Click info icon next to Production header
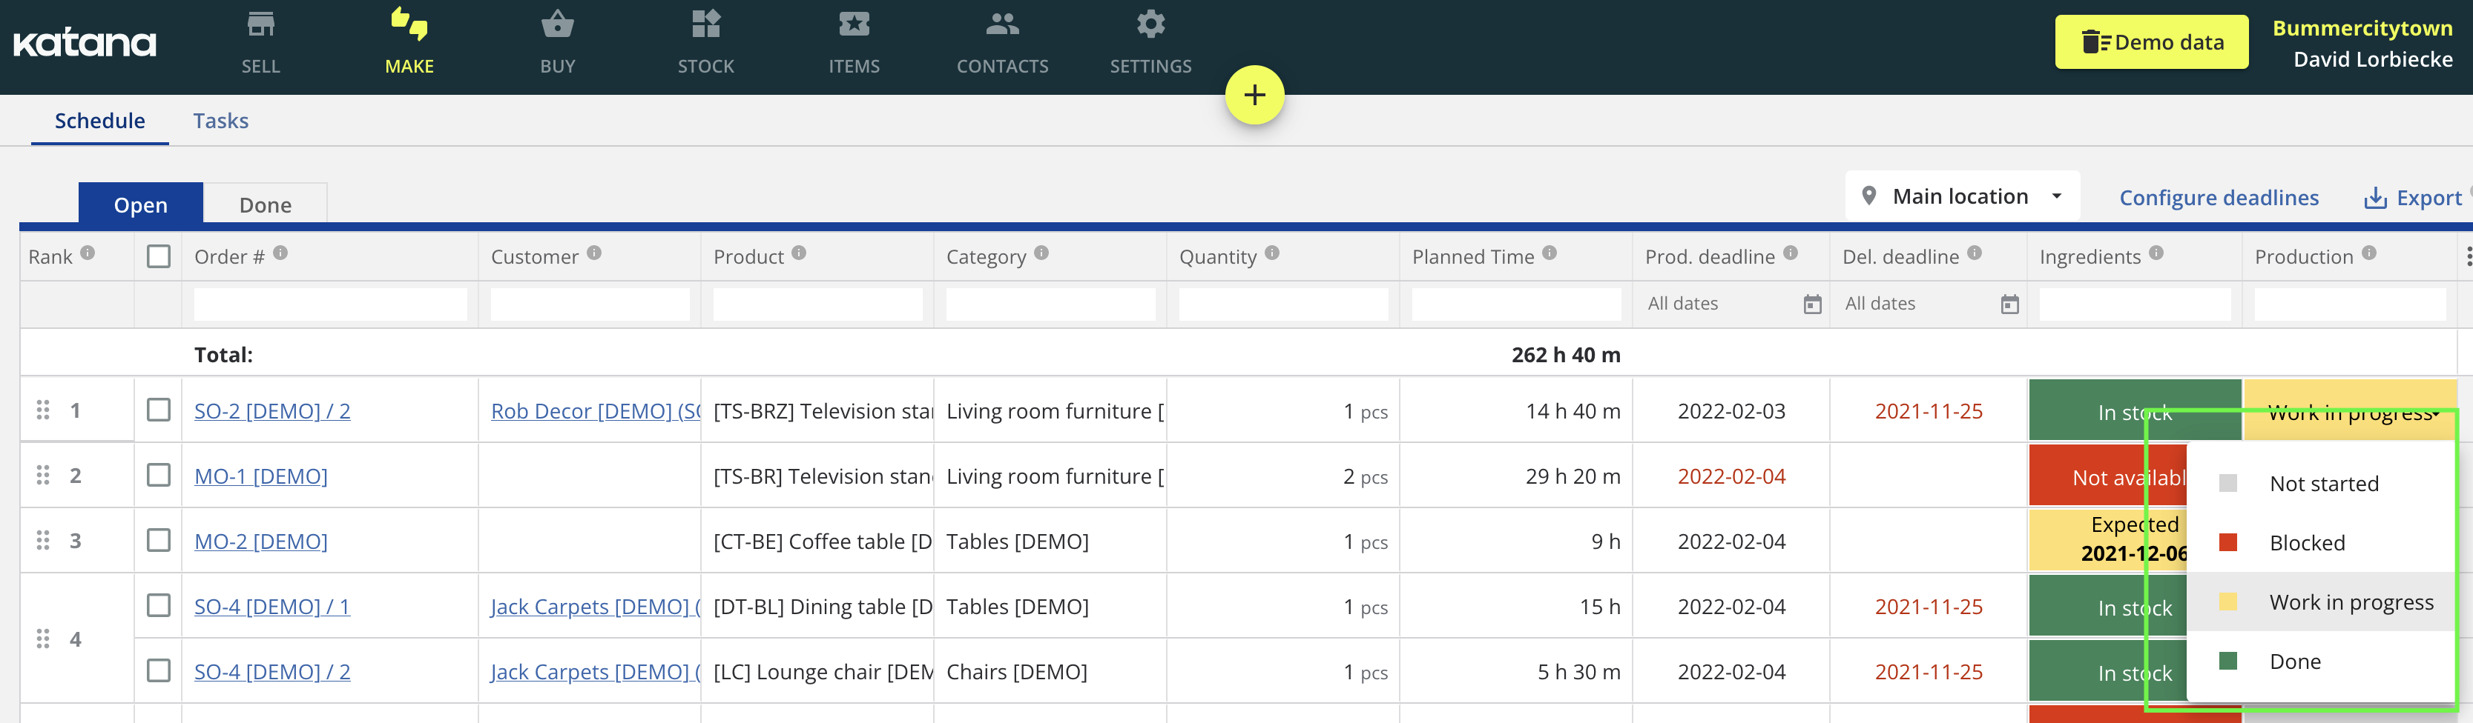This screenshot has width=2473, height=723. click(2369, 253)
